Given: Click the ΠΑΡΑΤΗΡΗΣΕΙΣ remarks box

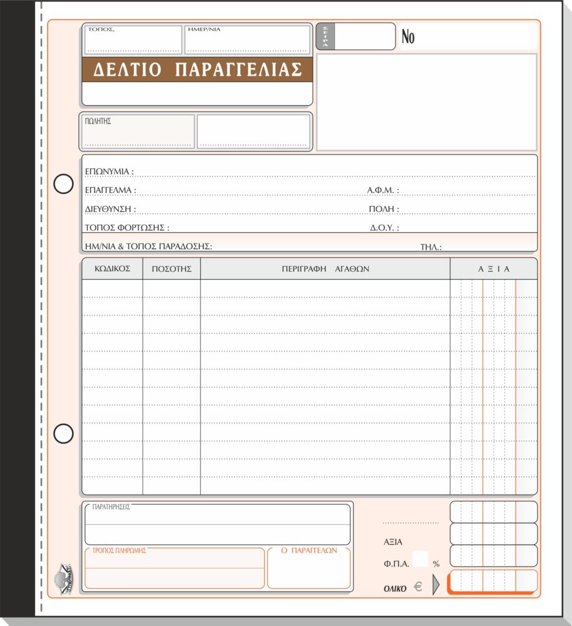Looking at the screenshot, I should (218, 524).
